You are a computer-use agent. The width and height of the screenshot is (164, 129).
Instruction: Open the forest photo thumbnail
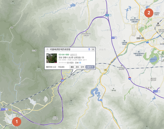(52, 58)
